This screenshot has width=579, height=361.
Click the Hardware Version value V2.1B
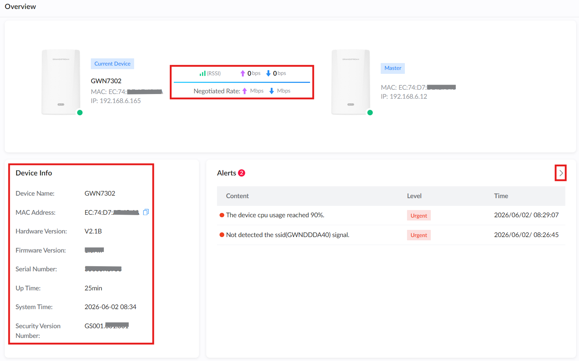click(93, 231)
